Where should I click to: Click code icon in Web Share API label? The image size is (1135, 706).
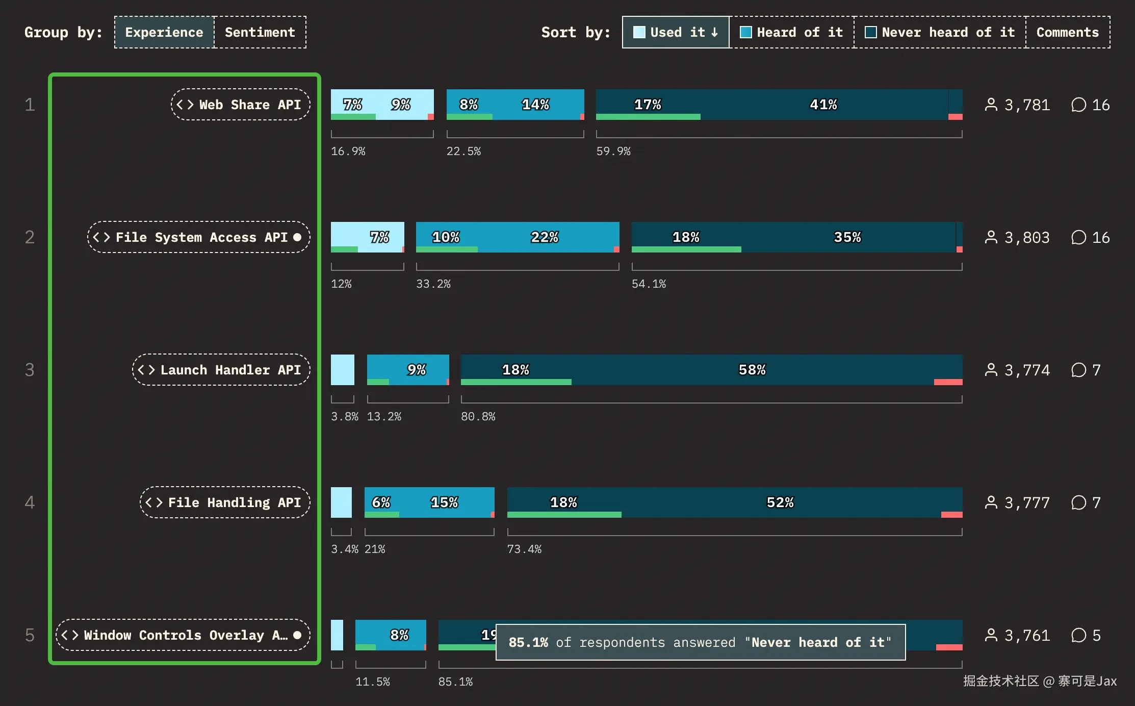185,105
